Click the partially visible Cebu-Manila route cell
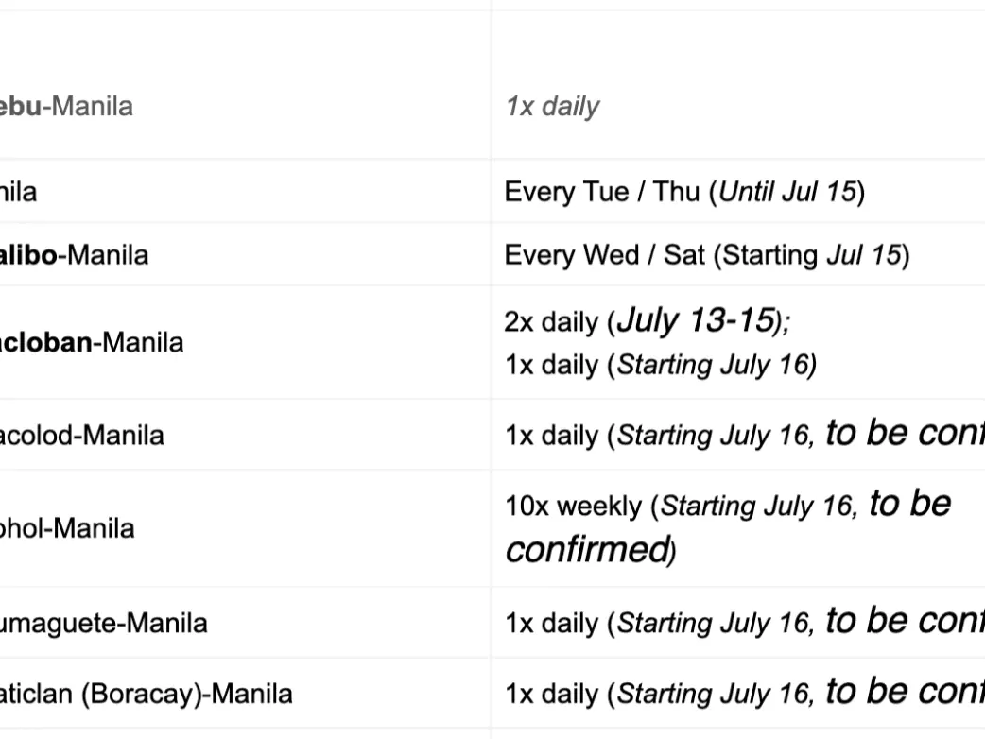Image resolution: width=985 pixels, height=739 pixels. coord(66,106)
